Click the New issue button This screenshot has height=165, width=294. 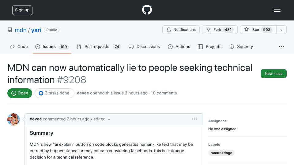pyautogui.click(x=273, y=74)
